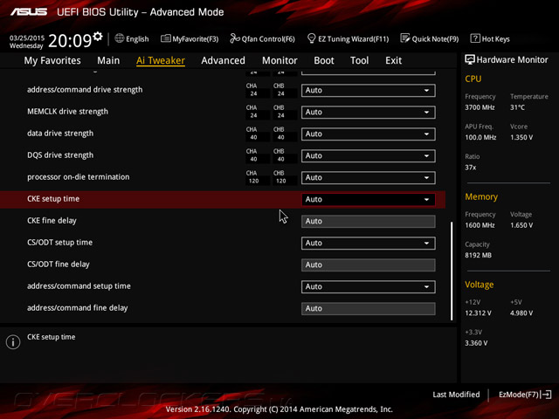Click the Quick Note notepad icon
The image size is (559, 419).
pos(405,38)
